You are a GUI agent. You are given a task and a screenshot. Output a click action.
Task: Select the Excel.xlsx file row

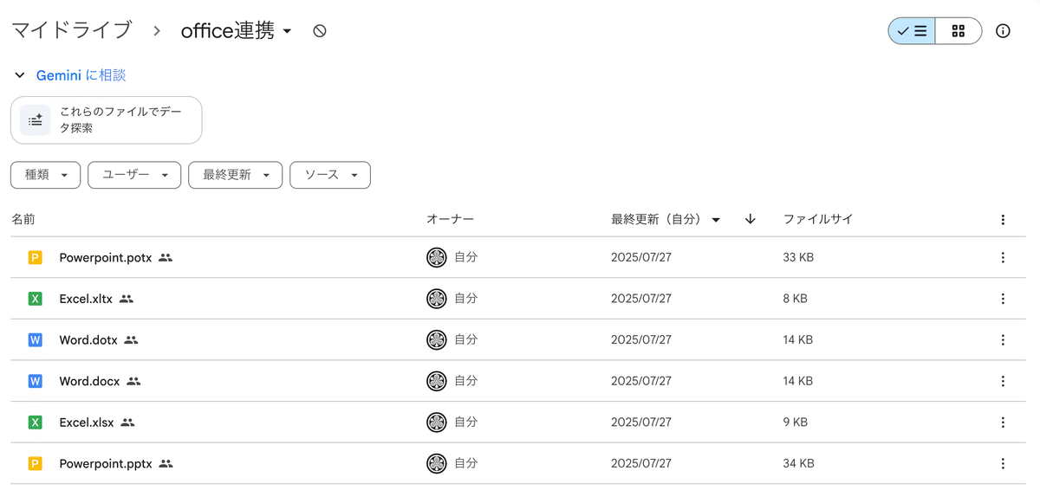(260, 422)
